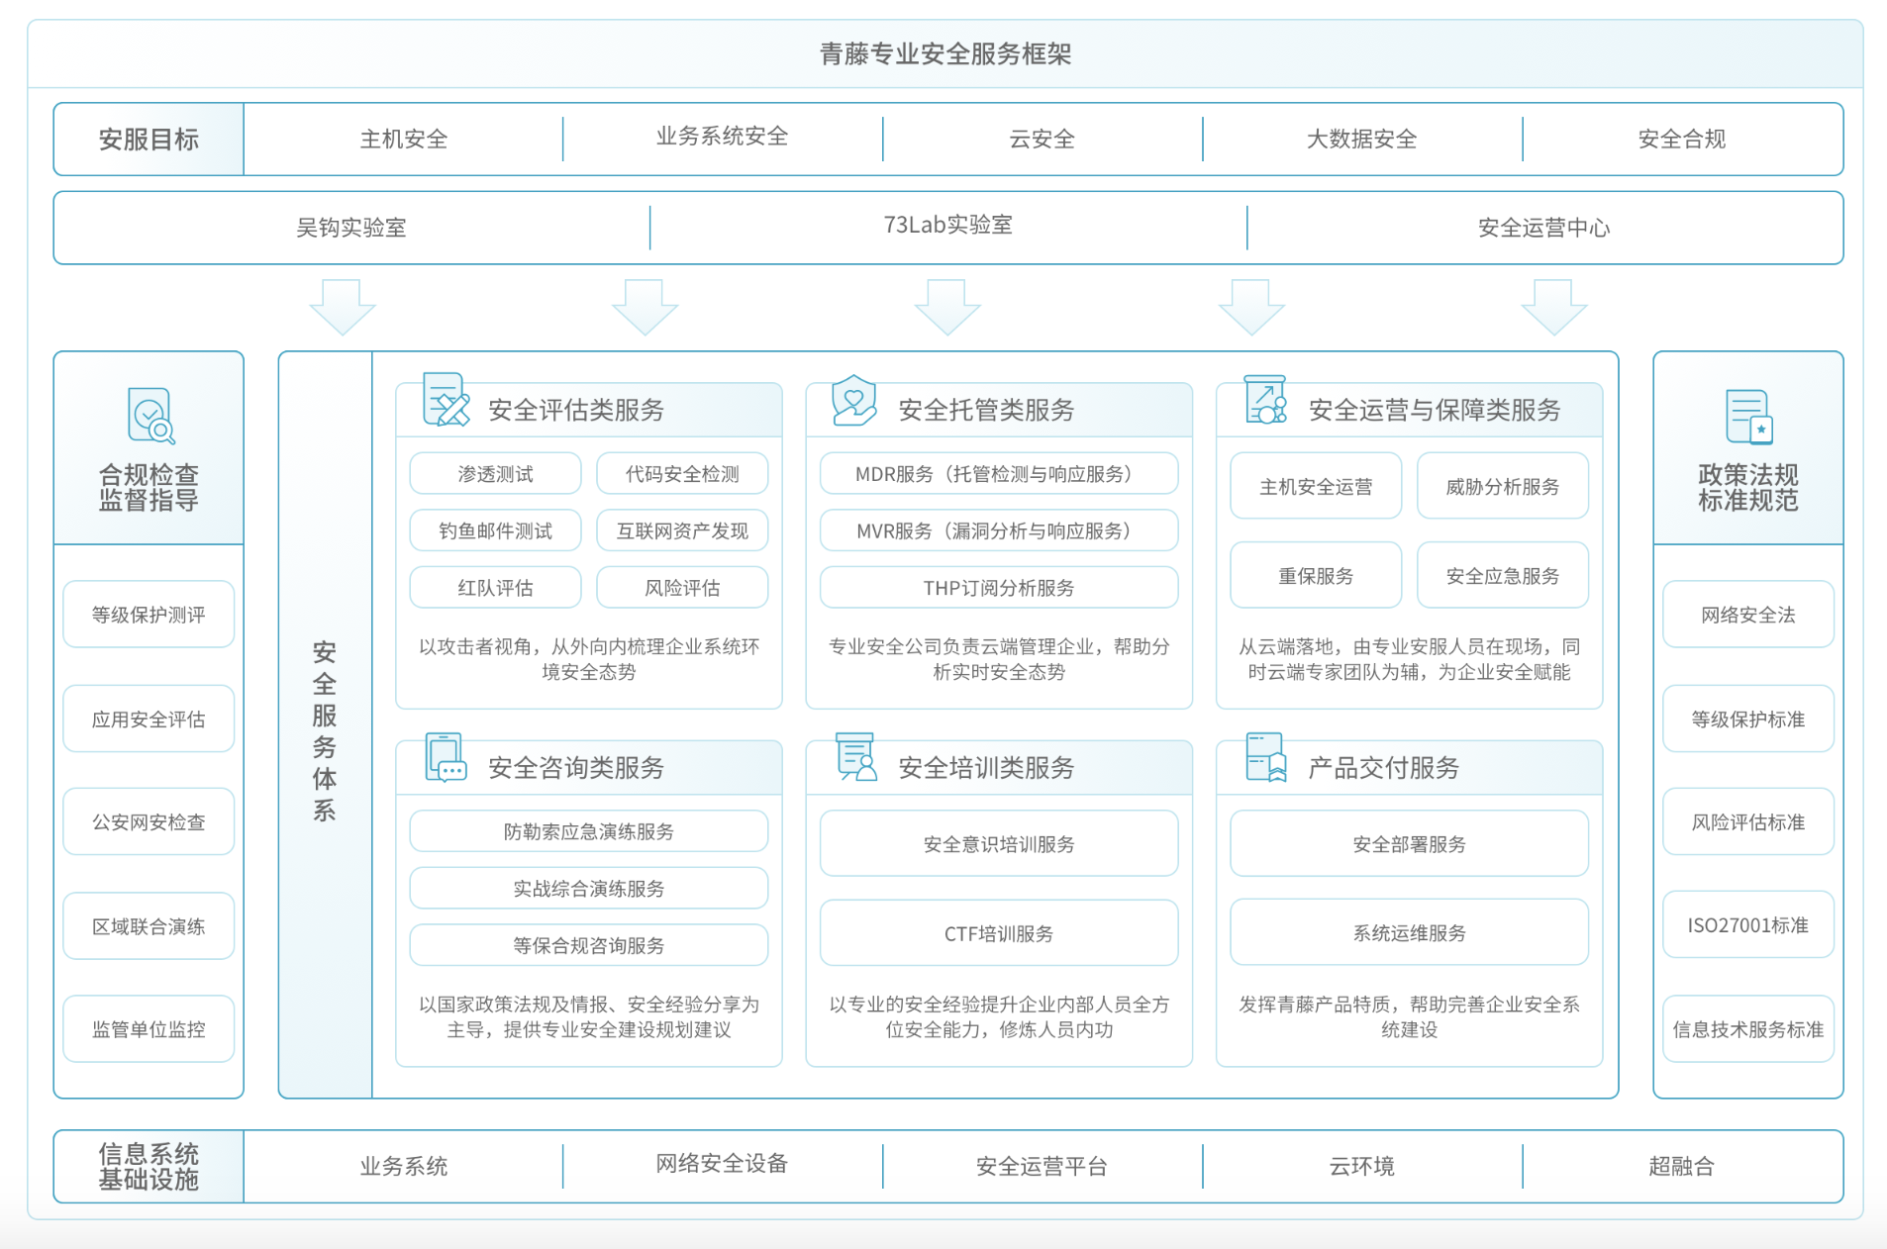This screenshot has height=1249, width=1887.
Task: Click the 安全评估类服务 section title
Action: (576, 410)
